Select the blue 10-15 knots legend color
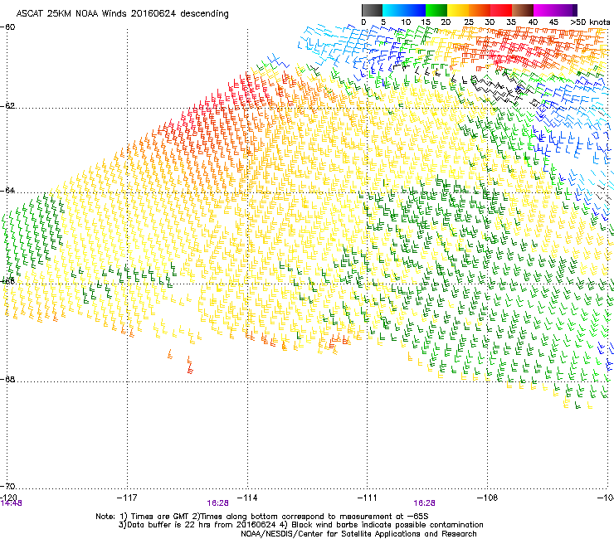Screen dimensions: 614x539 coord(415,10)
